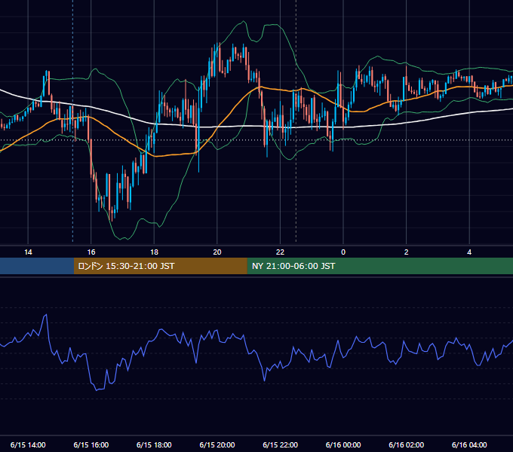
Task: Select the NY 21:00-06:00 JST session band
Action: pyautogui.click(x=379, y=266)
